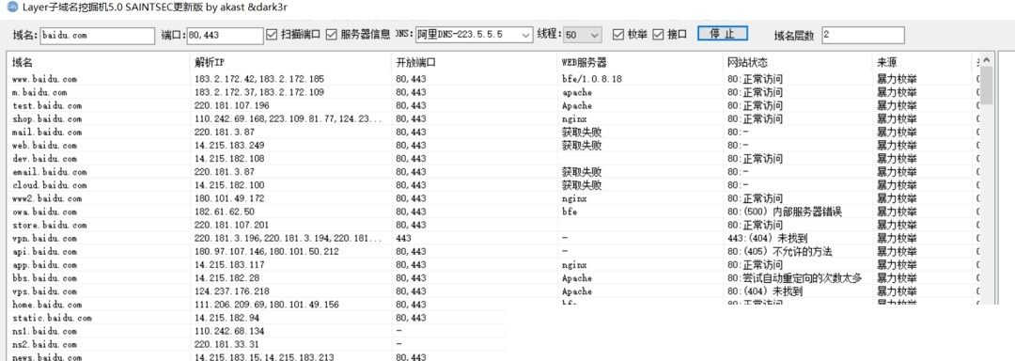Click web server cell bfe/1.0.8.18

pos(592,79)
